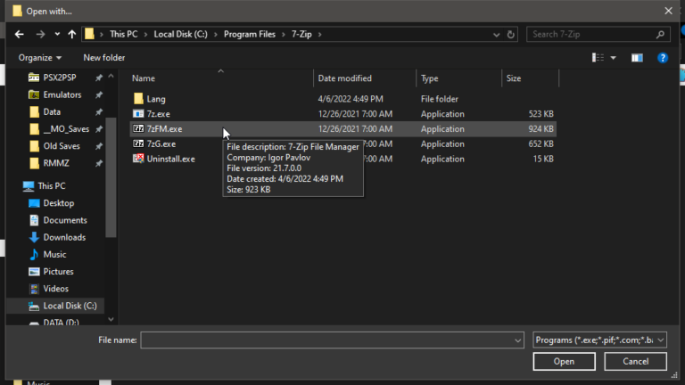Click navigation pane scroll down arrow

point(111,320)
